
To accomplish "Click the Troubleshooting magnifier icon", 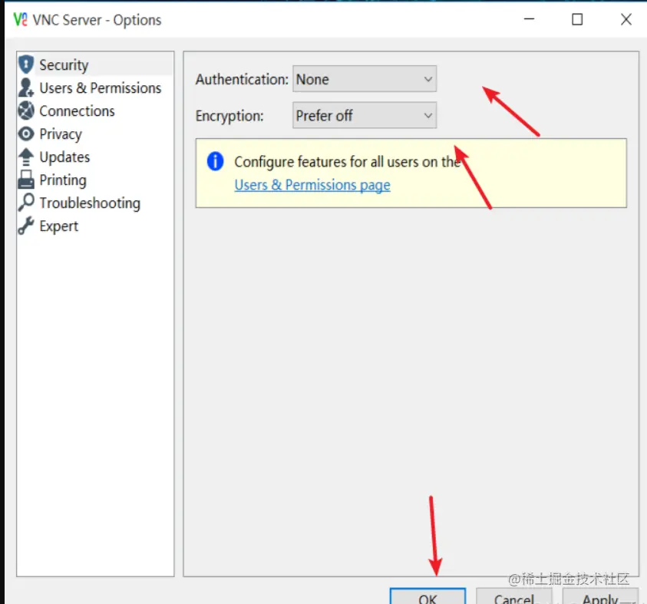I will pos(26,203).
